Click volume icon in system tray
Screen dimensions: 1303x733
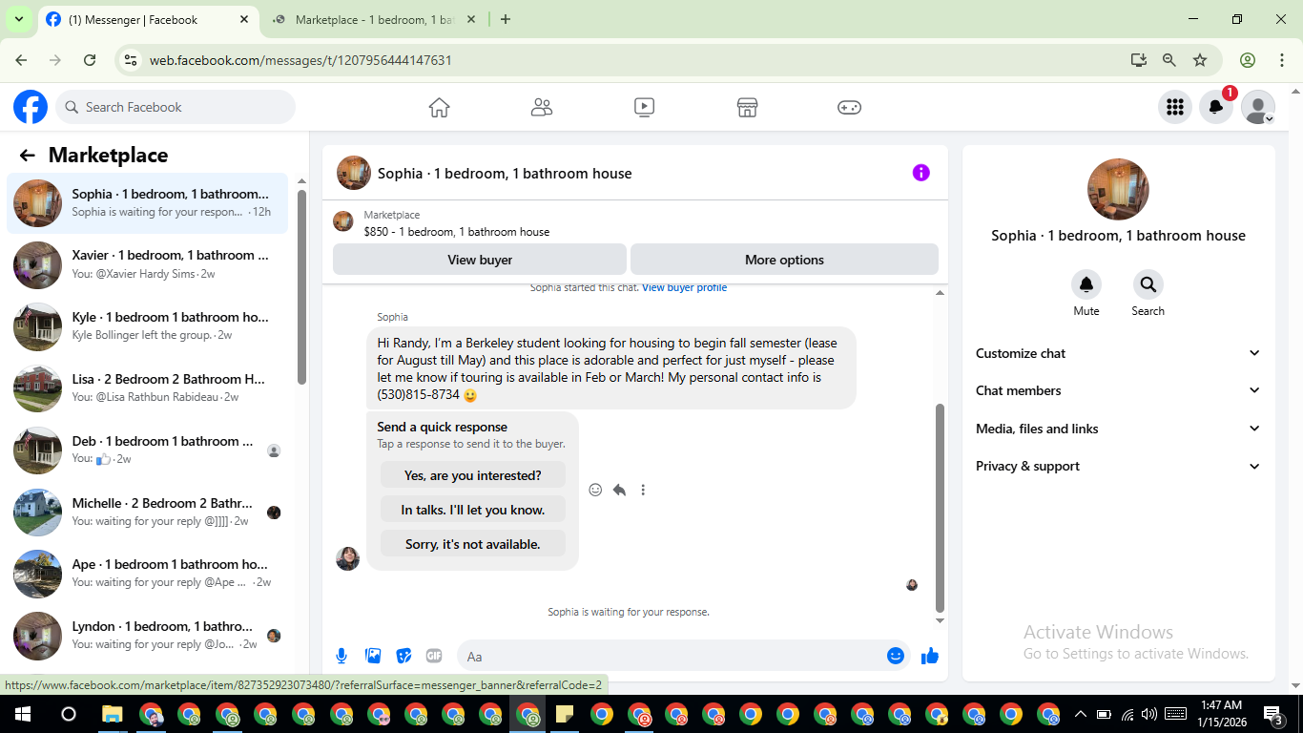1148,714
